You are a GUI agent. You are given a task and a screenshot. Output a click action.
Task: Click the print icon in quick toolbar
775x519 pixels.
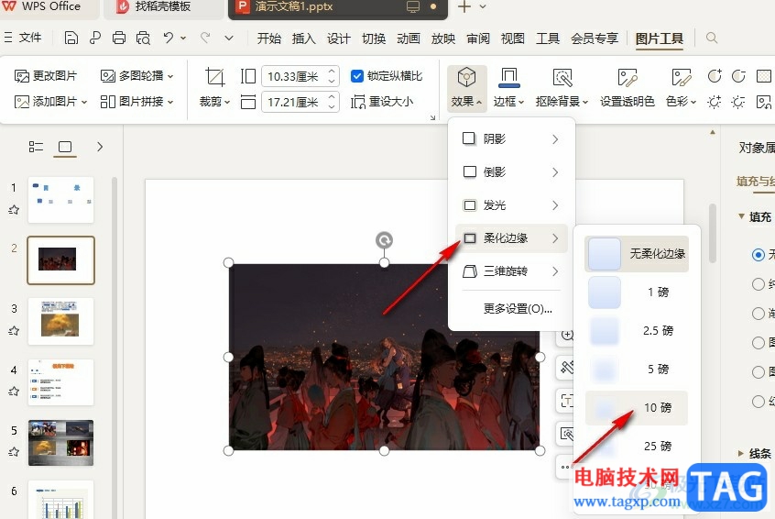click(118, 39)
